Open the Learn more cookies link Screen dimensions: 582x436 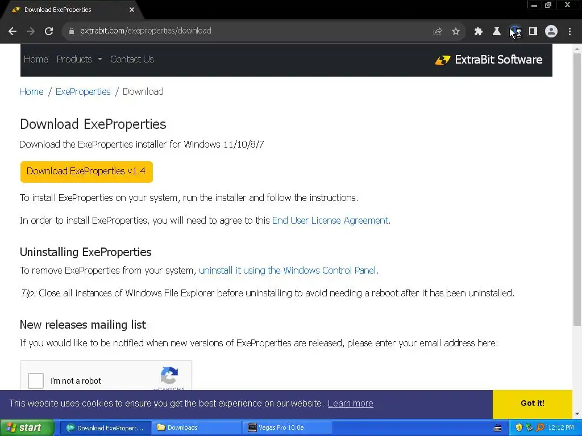[x=350, y=404]
